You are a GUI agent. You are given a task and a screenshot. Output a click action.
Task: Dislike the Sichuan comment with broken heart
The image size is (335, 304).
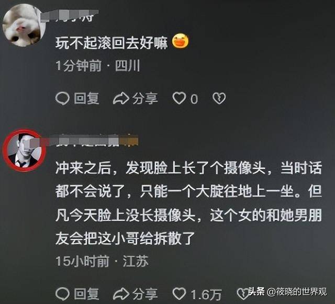219,99
